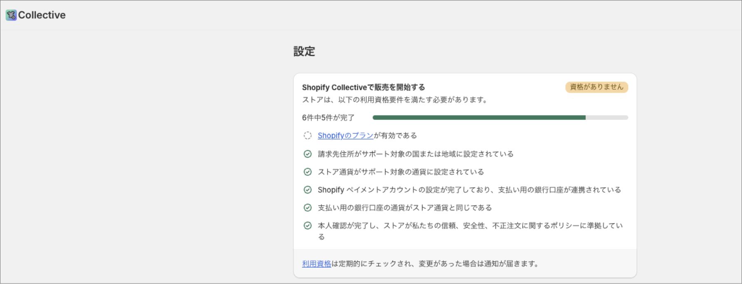This screenshot has width=742, height=284.
Task: Click the checkmark icon beside store currency requirement
Action: (308, 172)
